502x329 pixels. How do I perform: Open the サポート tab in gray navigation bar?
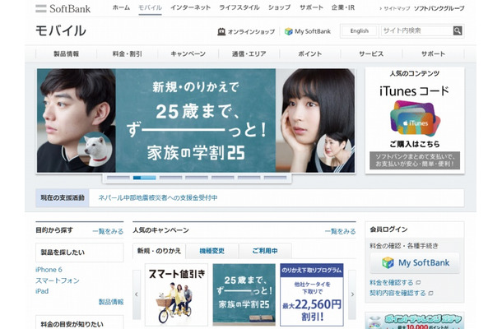coord(433,53)
